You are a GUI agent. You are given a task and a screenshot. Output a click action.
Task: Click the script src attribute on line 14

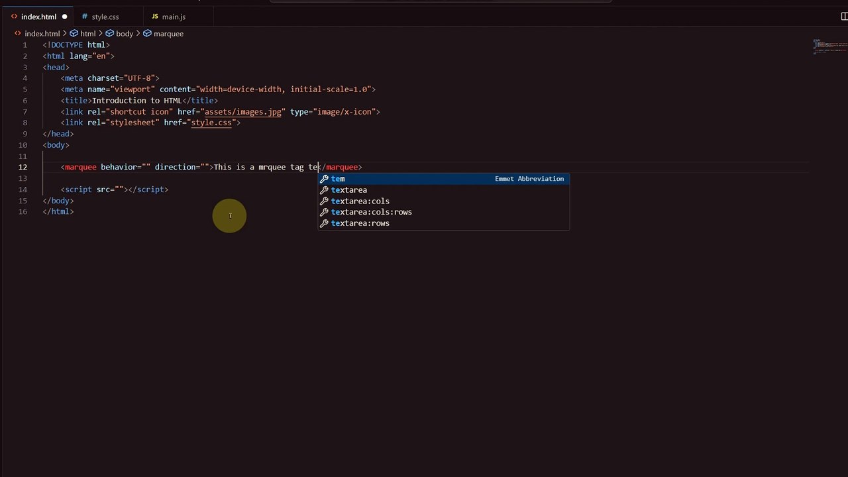pos(110,189)
